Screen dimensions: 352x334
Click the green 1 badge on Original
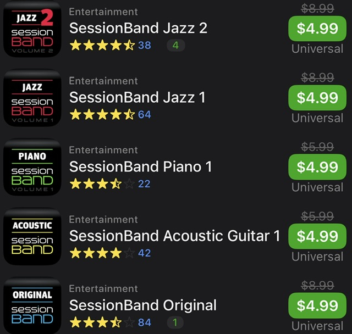[x=175, y=322]
